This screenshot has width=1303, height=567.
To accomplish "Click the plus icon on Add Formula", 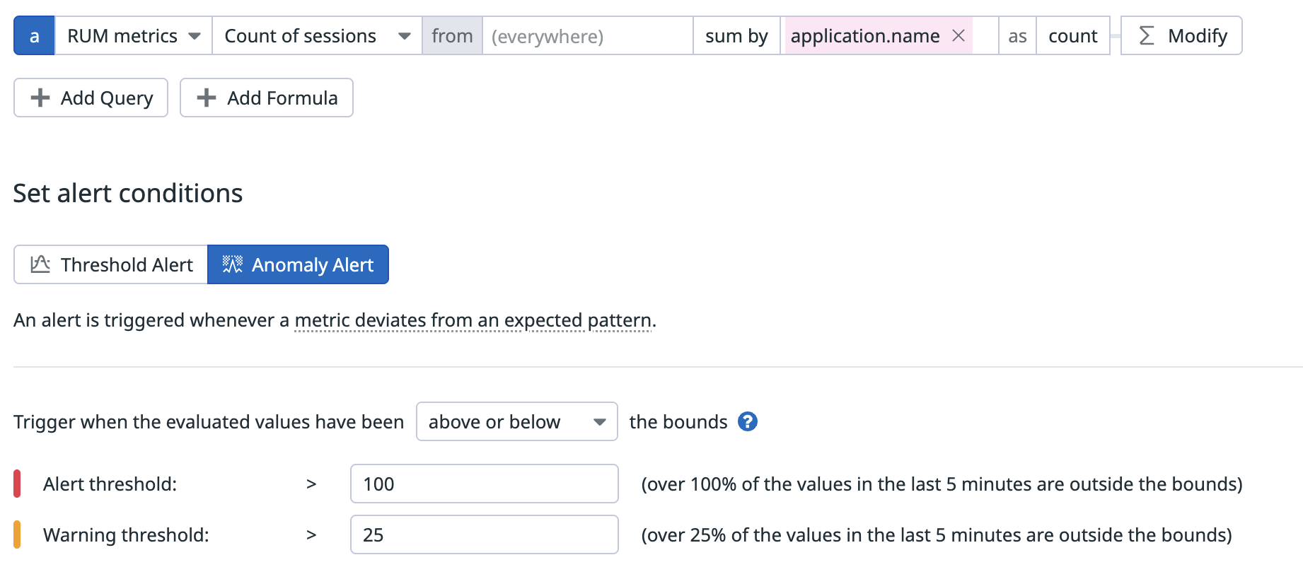I will pyautogui.click(x=206, y=98).
